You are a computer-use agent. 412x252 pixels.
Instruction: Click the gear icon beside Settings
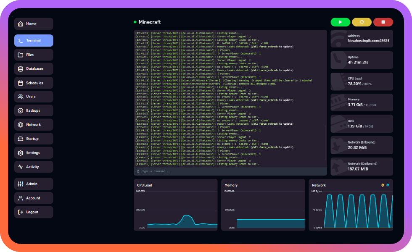click(21, 153)
